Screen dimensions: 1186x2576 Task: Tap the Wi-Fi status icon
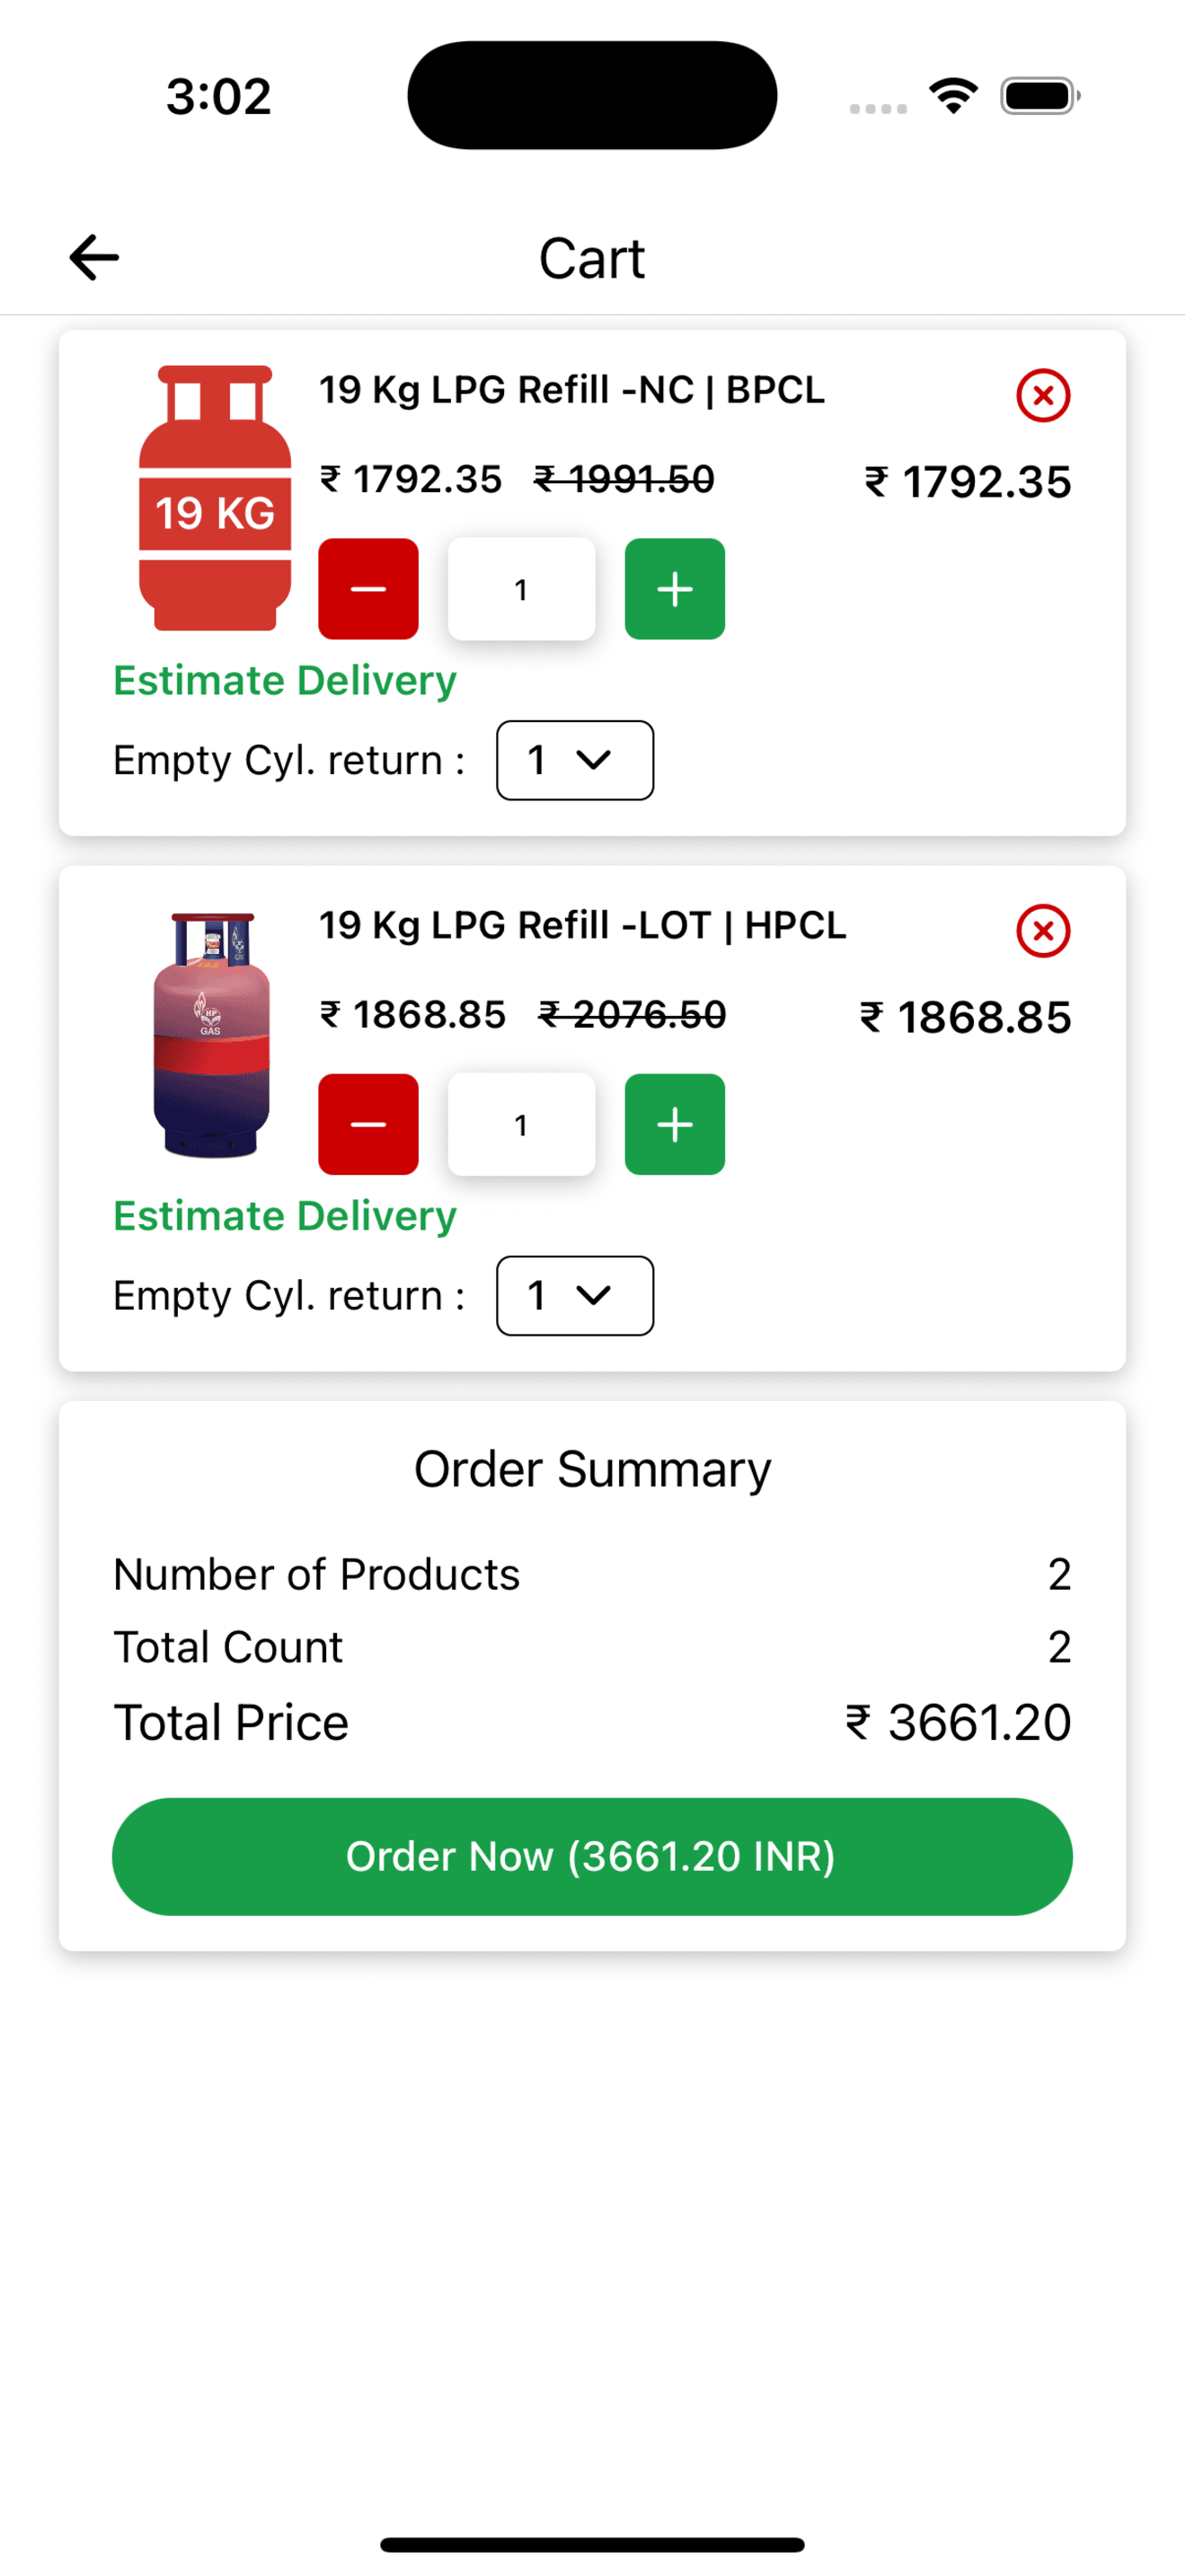(x=953, y=96)
